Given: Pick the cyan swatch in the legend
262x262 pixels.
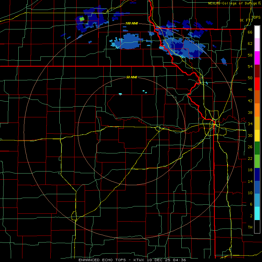Looking at the screenshot, I should click(257, 213).
